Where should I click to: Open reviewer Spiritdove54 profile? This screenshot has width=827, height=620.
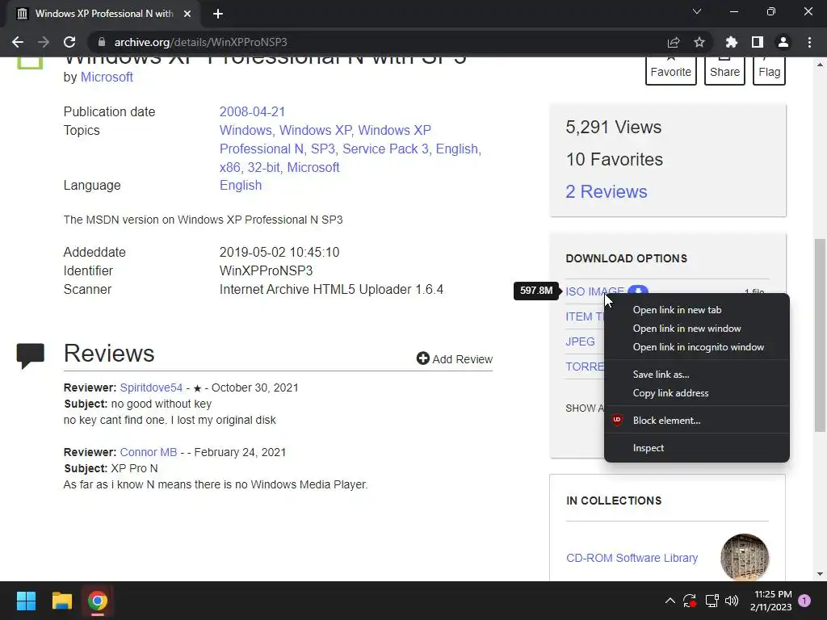point(151,387)
